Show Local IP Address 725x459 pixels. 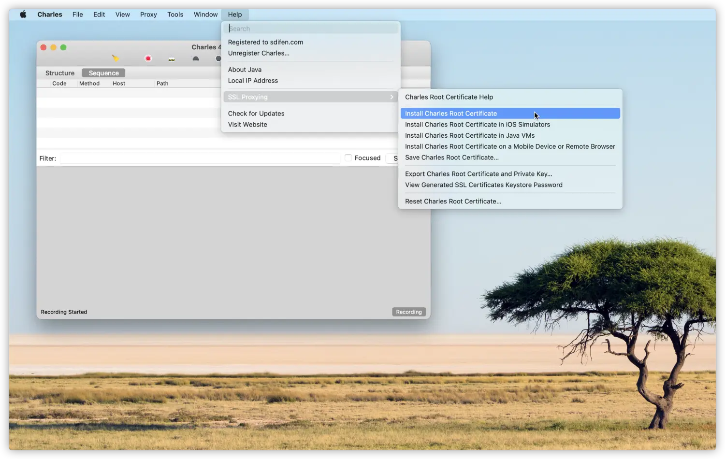click(x=311, y=81)
